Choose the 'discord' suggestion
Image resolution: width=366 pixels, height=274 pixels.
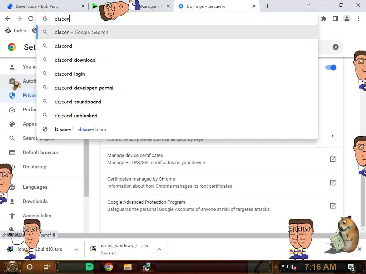(177, 46)
